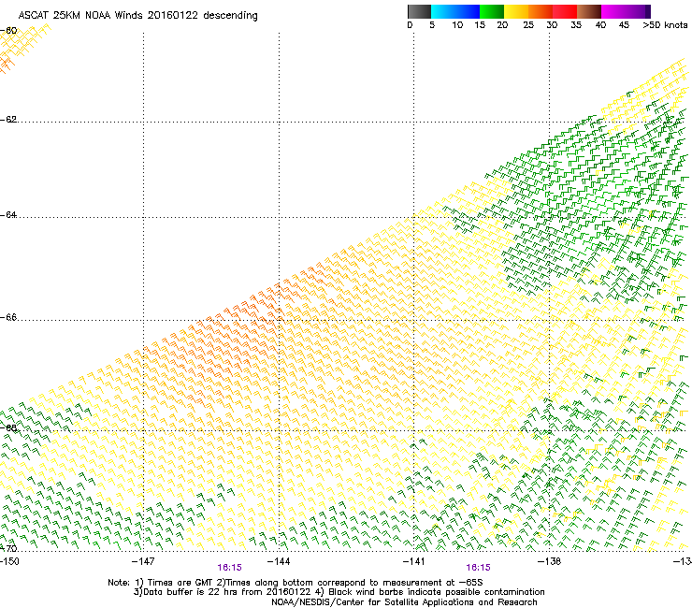Click the longitude label '-144'
The height and width of the screenshot is (608, 692).
pyautogui.click(x=279, y=561)
